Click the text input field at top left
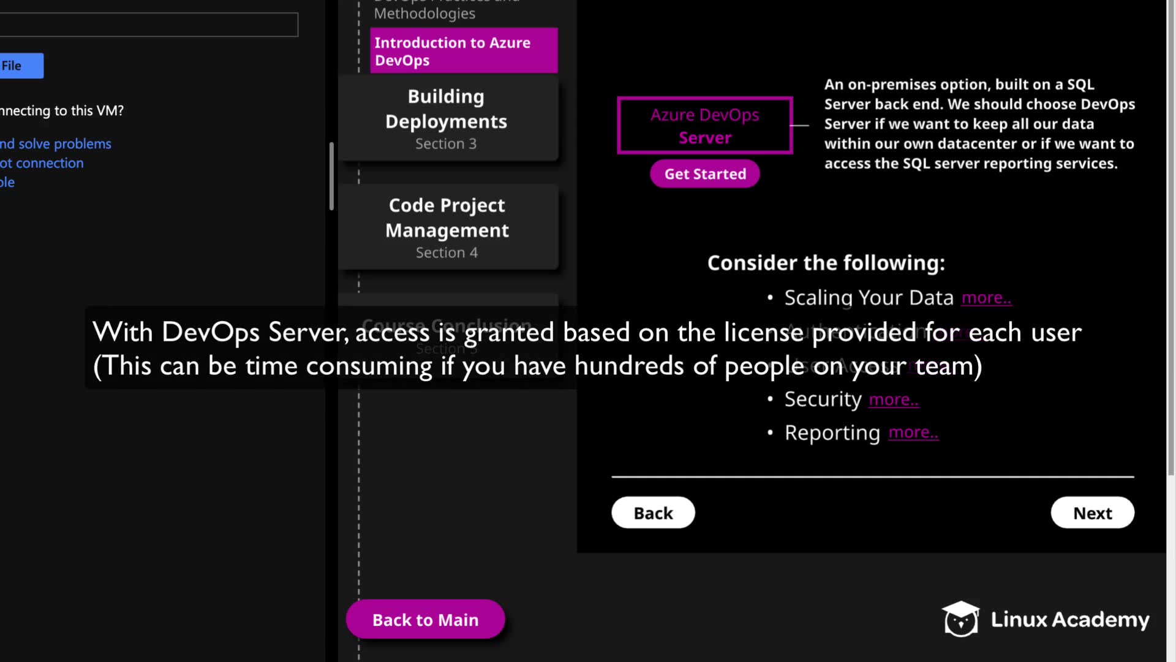The width and height of the screenshot is (1176, 662). point(148,25)
